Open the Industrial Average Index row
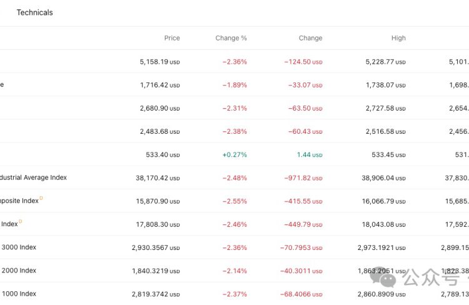The image size is (469, 305). coord(33,177)
